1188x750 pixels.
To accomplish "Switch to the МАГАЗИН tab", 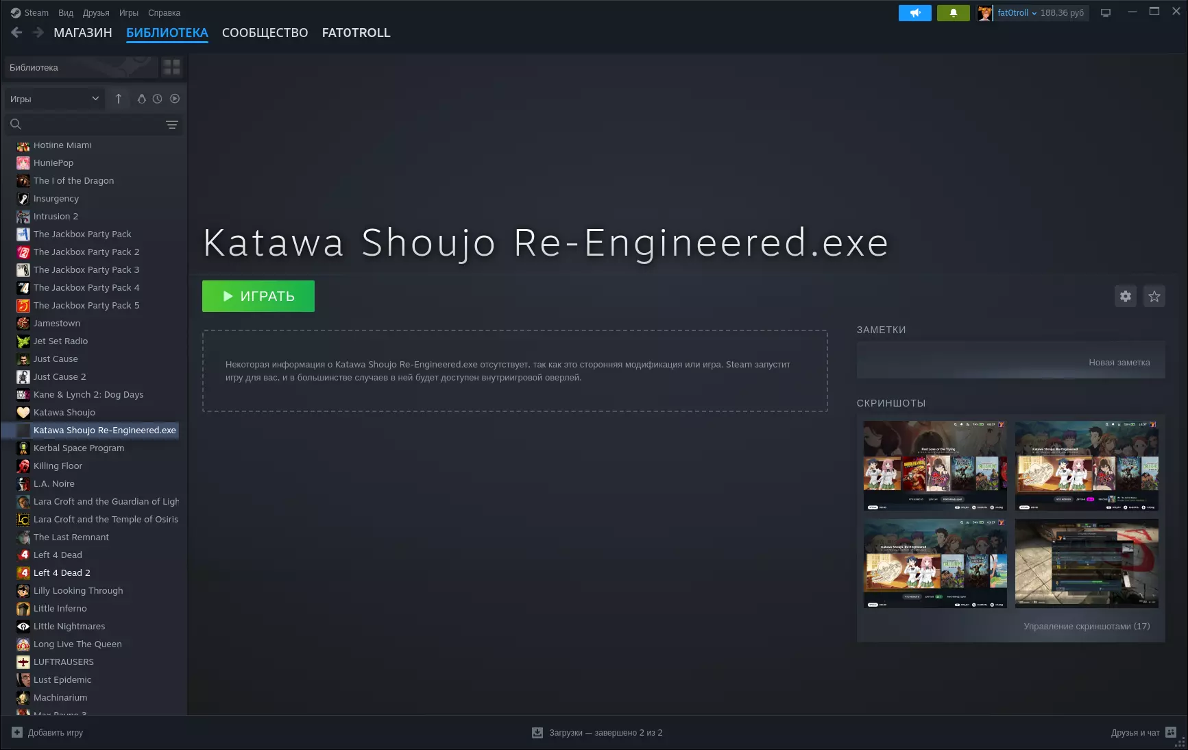I will coord(83,33).
